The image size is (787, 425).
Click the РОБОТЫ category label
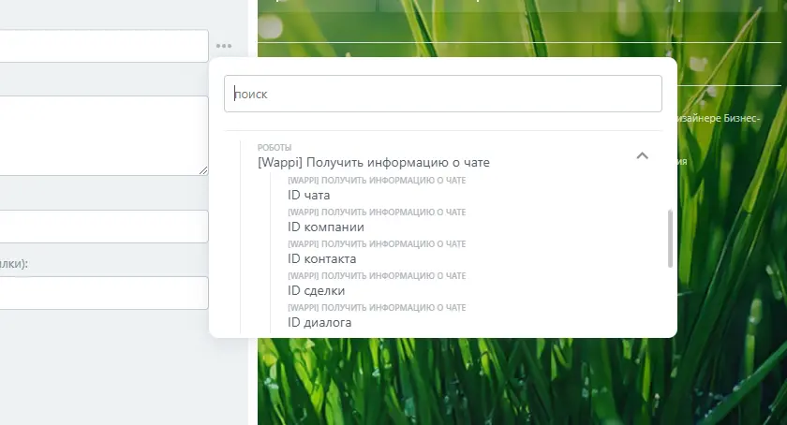pyautogui.click(x=274, y=148)
